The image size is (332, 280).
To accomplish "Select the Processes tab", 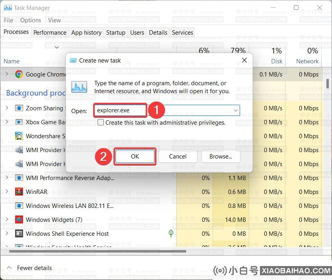I will click(x=16, y=32).
